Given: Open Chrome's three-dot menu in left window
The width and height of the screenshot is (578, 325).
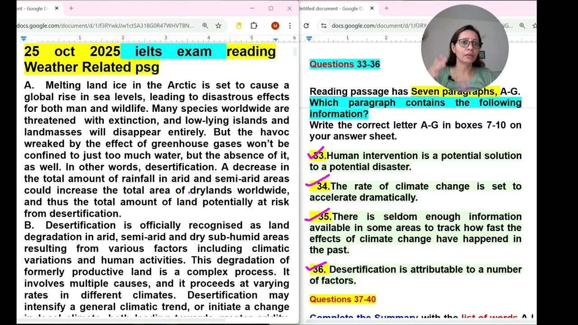Looking at the screenshot, I should tap(290, 26).
